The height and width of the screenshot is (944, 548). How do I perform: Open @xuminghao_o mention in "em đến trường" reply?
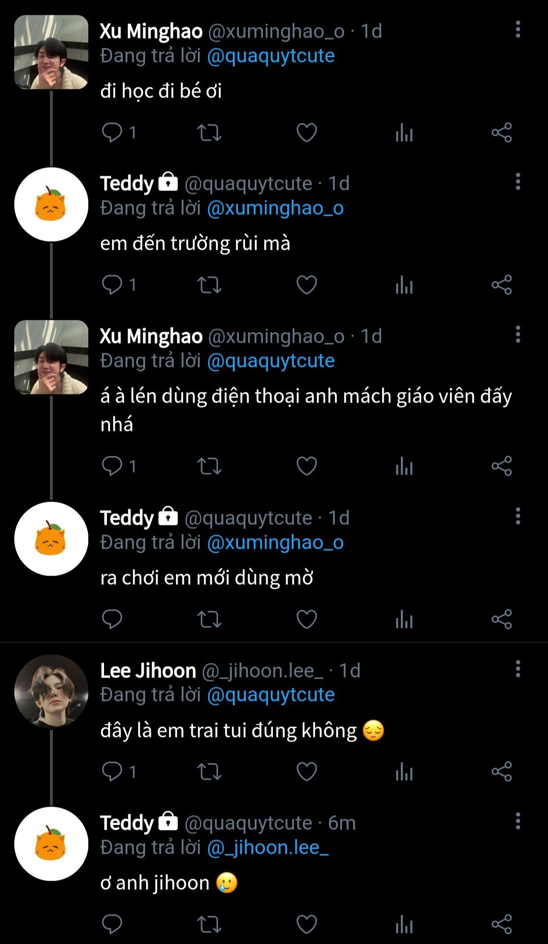[x=276, y=208]
